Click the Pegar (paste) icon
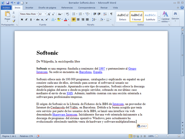This screenshot has height=139, width=185. point(7,14)
